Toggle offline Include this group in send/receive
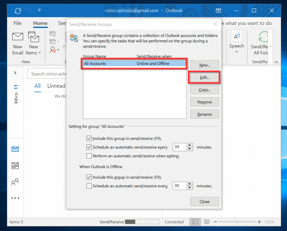Image resolution: width=287 pixels, height=231 pixels. 89,177
